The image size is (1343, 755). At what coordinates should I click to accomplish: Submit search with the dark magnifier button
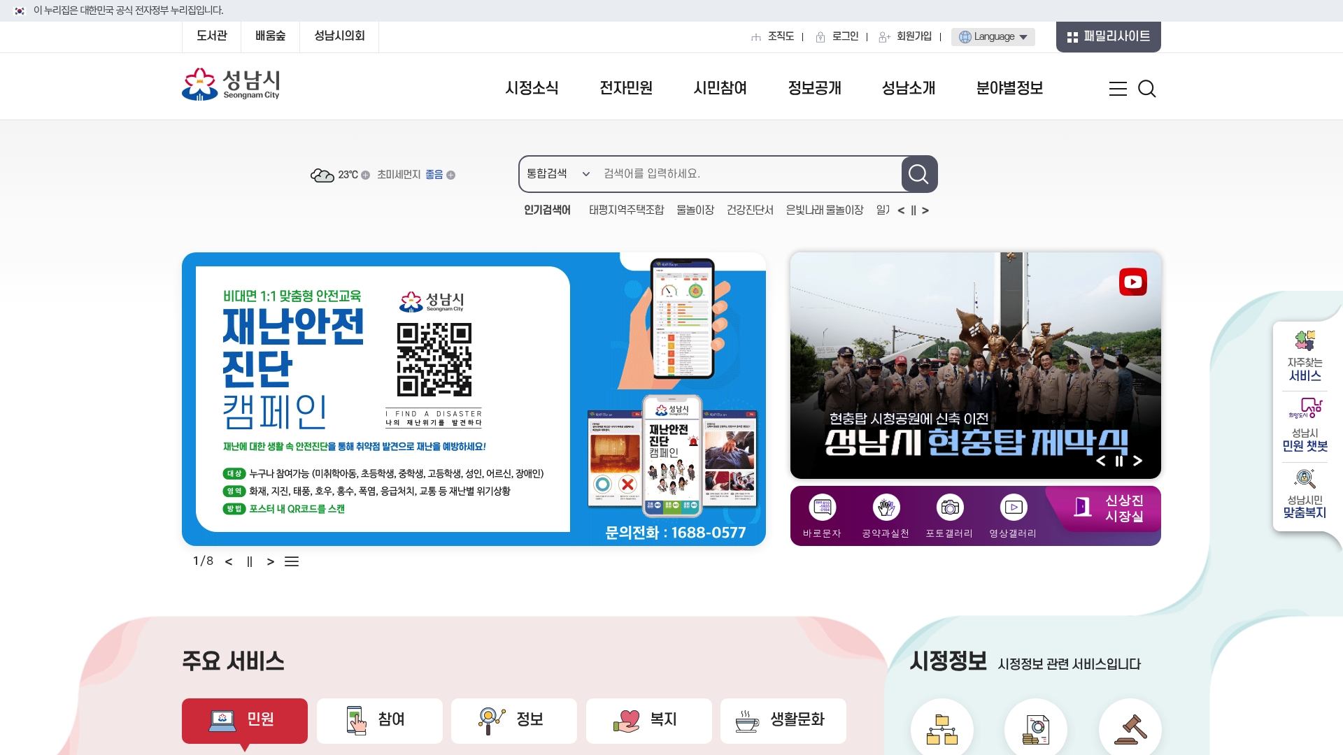tap(919, 174)
